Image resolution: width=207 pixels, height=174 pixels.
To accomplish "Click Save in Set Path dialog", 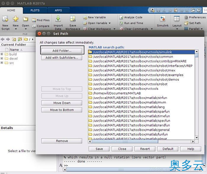I will click(x=99, y=149).
